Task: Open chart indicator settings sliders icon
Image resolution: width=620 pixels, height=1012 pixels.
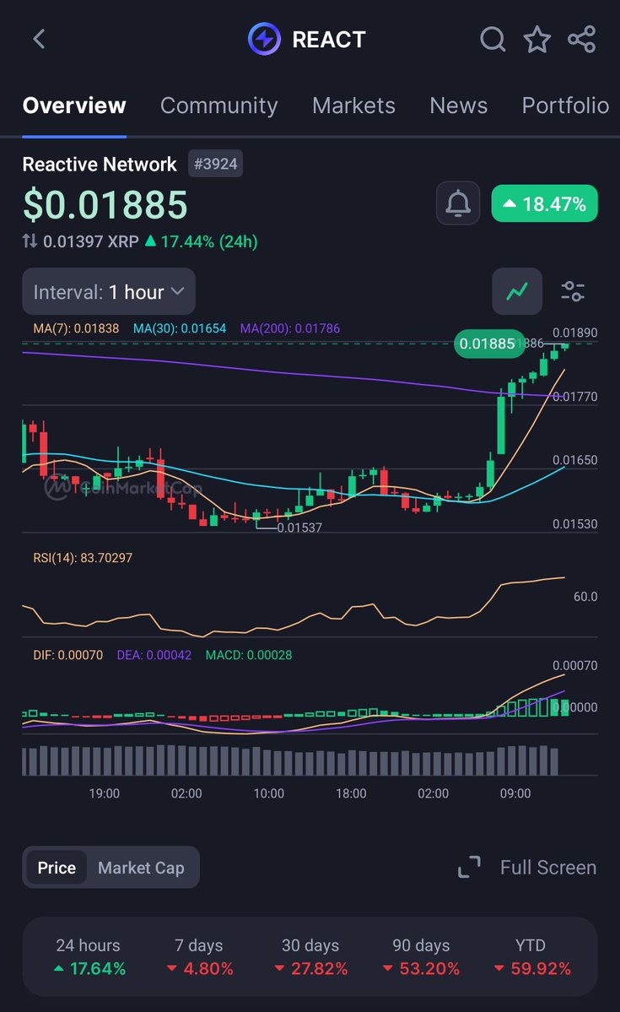Action: [x=573, y=291]
